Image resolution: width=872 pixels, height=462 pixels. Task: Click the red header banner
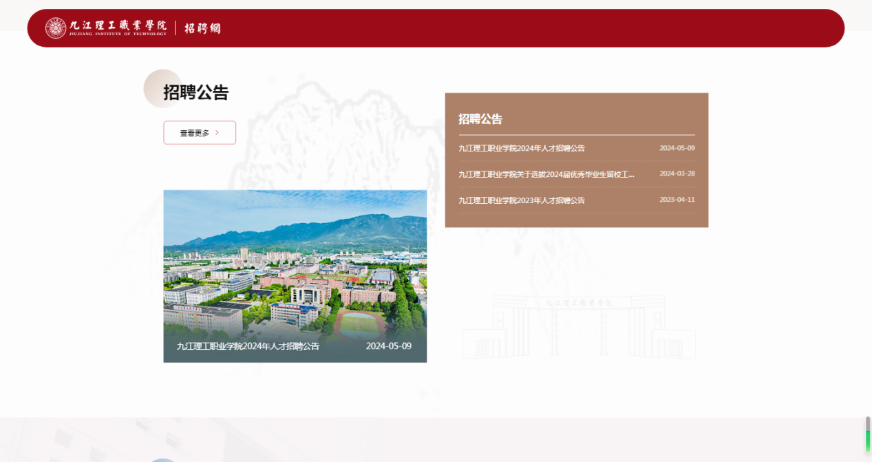[482, 28]
